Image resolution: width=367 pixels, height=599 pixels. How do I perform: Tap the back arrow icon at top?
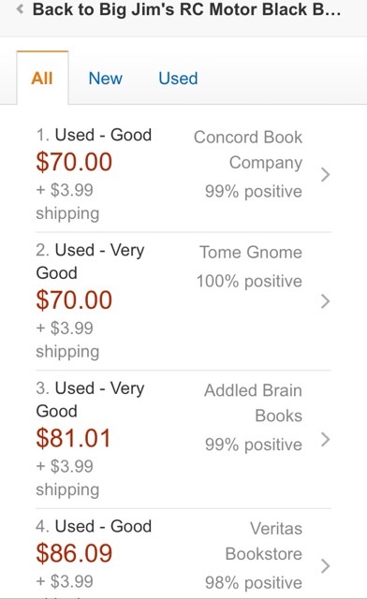point(21,9)
